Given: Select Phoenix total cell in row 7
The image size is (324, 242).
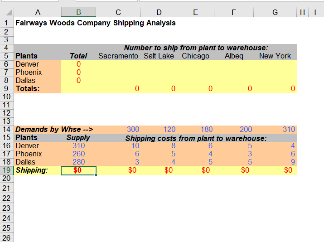Looking at the screenshot, I should click(x=78, y=72).
